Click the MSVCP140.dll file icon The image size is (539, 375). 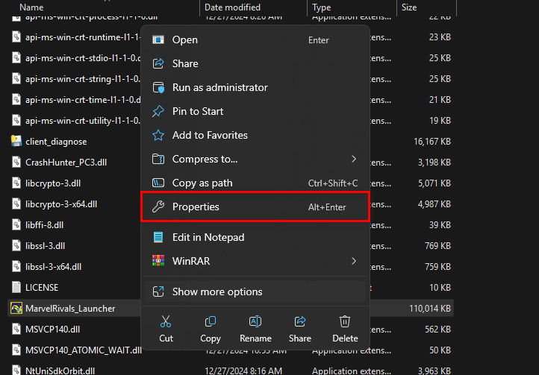tap(16, 330)
